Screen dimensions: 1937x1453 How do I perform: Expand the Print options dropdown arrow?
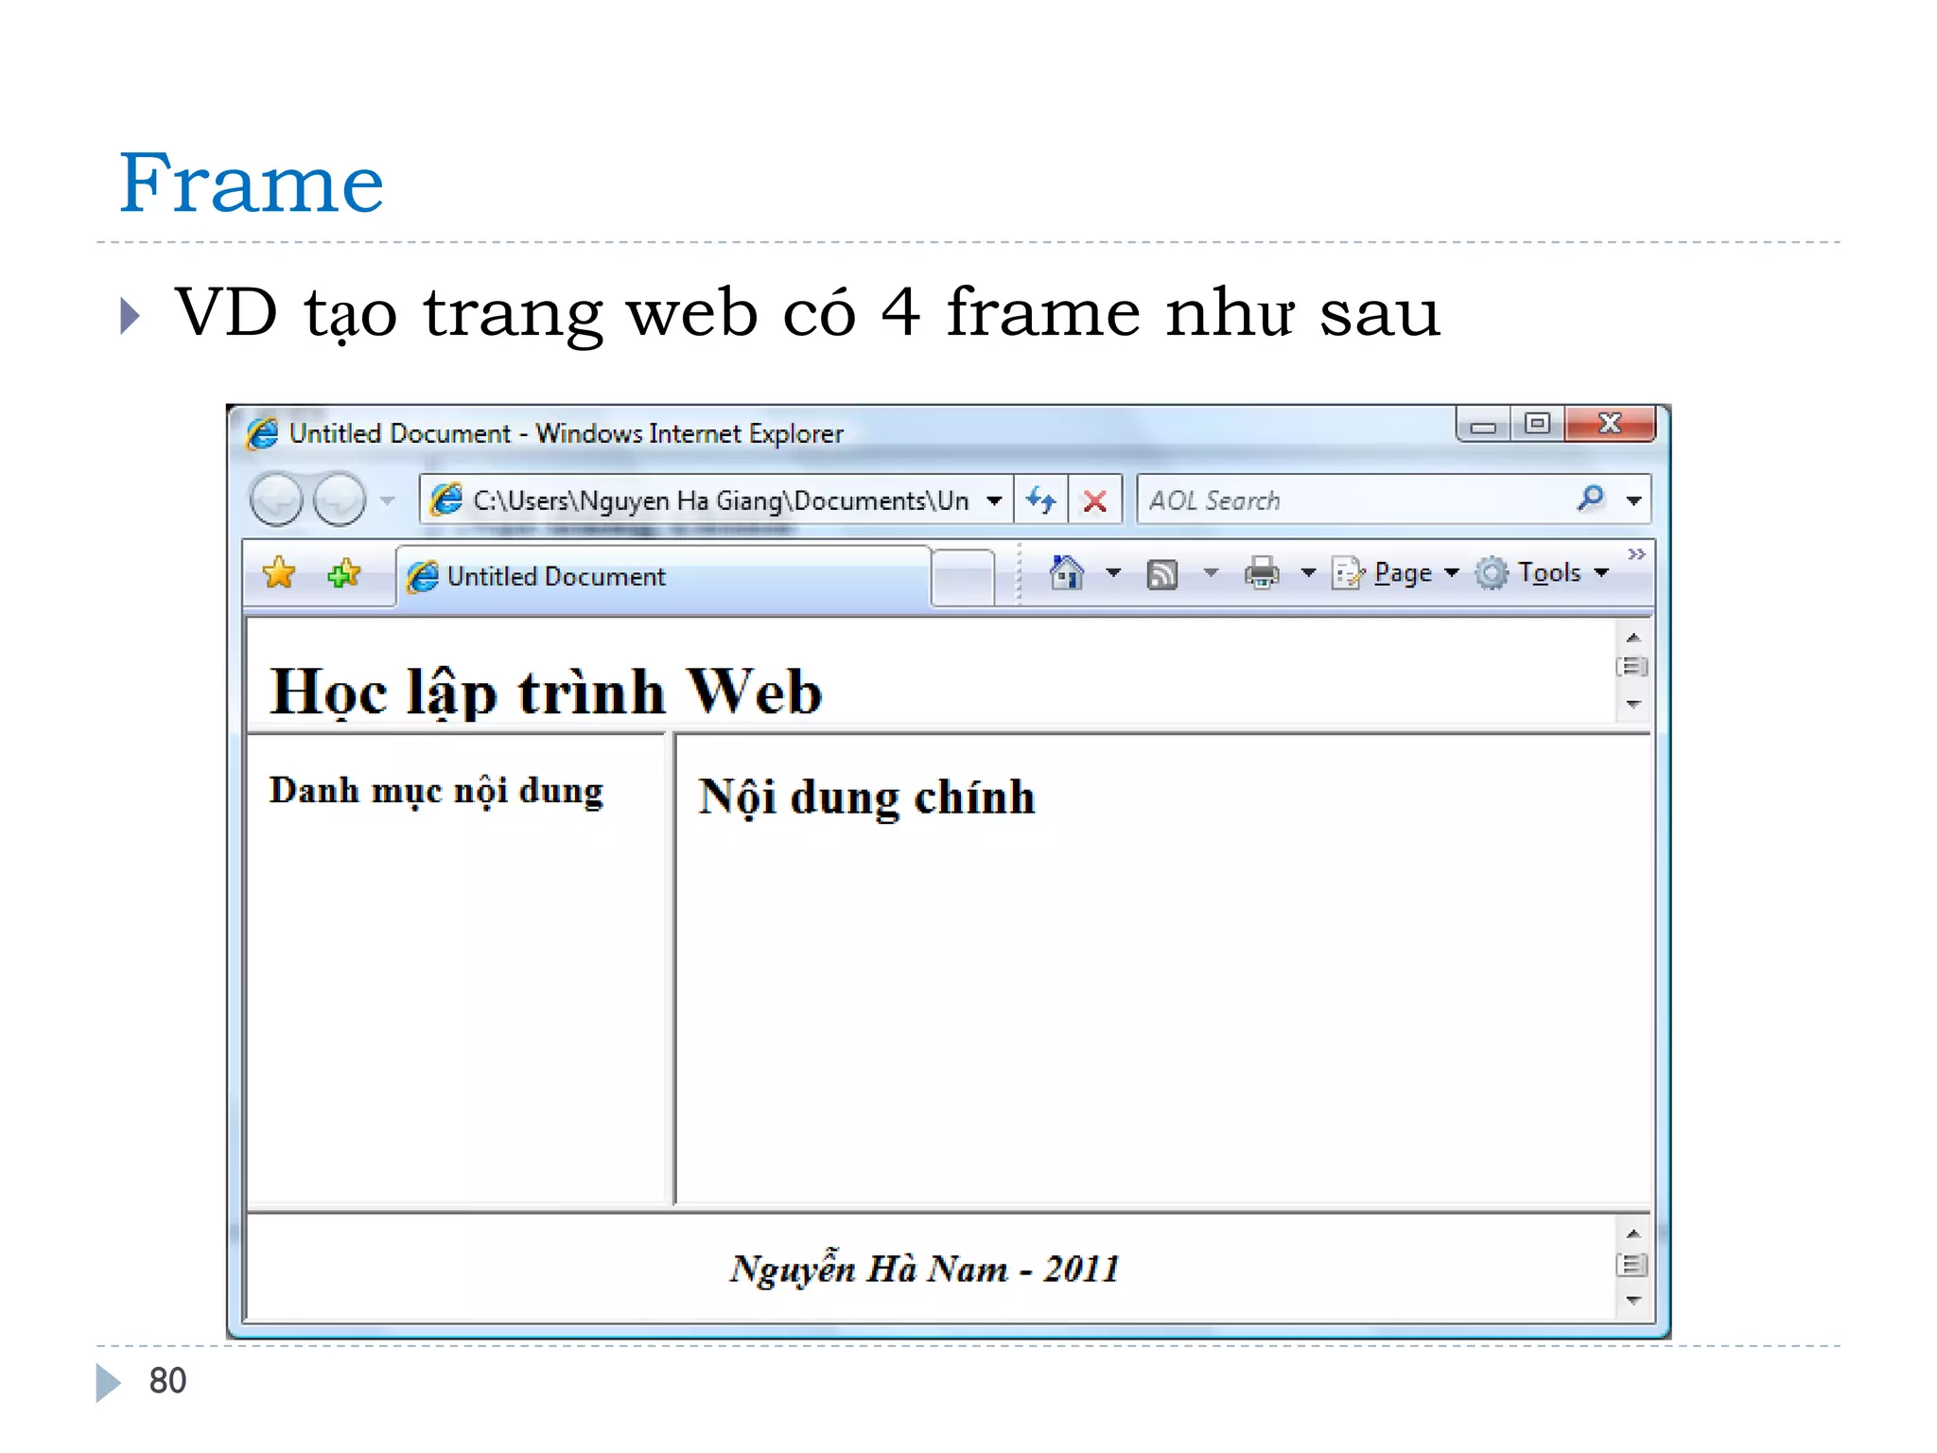click(x=1308, y=572)
